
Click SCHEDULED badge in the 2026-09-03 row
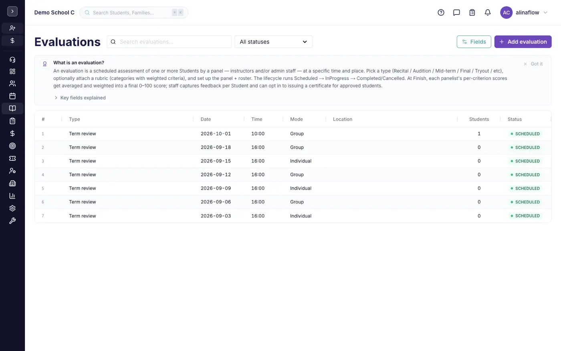click(x=525, y=216)
